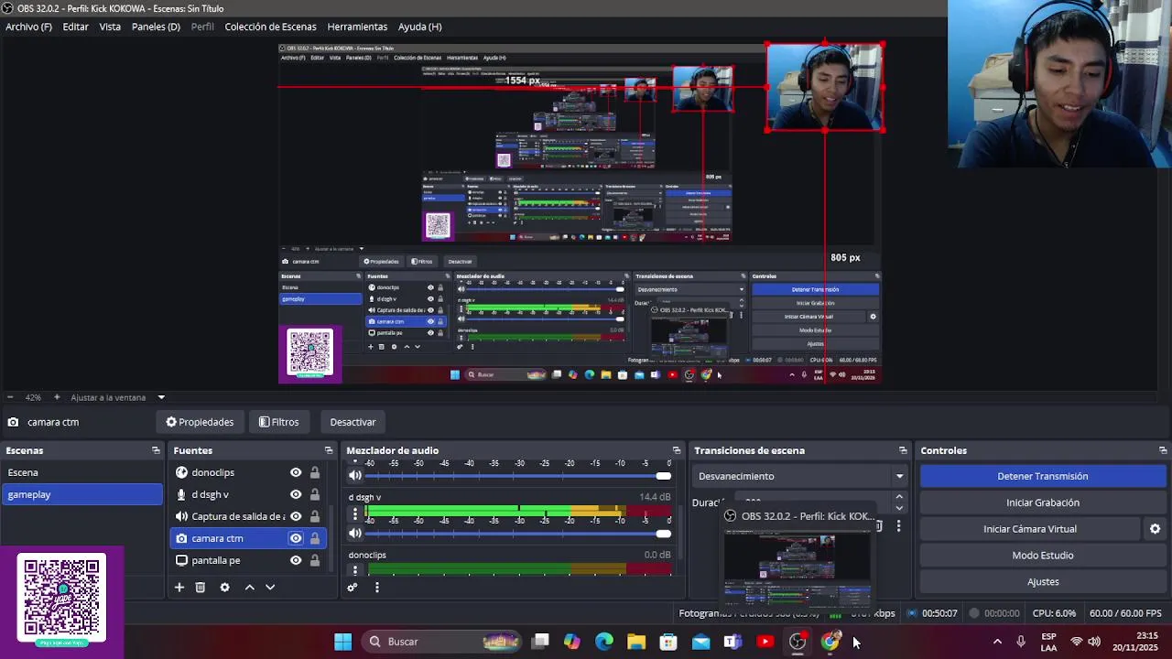Hide the Captura de salida de audio source
The width and height of the screenshot is (1172, 659).
click(296, 516)
